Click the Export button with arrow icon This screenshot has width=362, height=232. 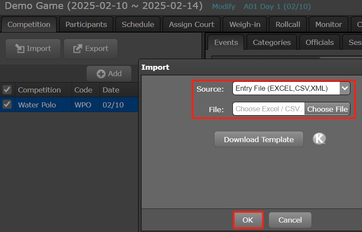coord(90,49)
